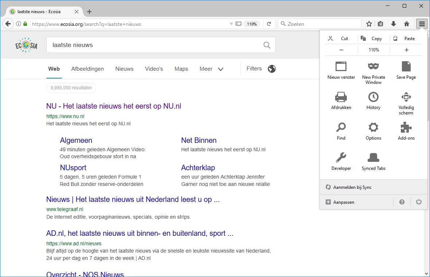Bookmark this page with star icon
The image size is (430, 277).
(369, 24)
